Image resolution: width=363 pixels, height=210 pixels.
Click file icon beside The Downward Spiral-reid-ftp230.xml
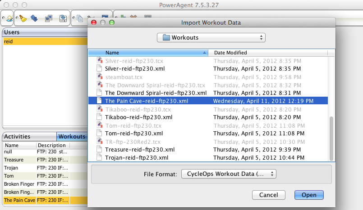click(99, 93)
